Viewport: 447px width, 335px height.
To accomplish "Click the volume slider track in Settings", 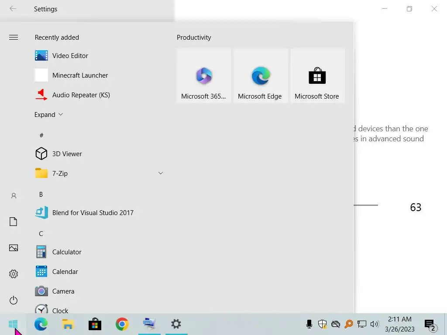I will [366, 205].
